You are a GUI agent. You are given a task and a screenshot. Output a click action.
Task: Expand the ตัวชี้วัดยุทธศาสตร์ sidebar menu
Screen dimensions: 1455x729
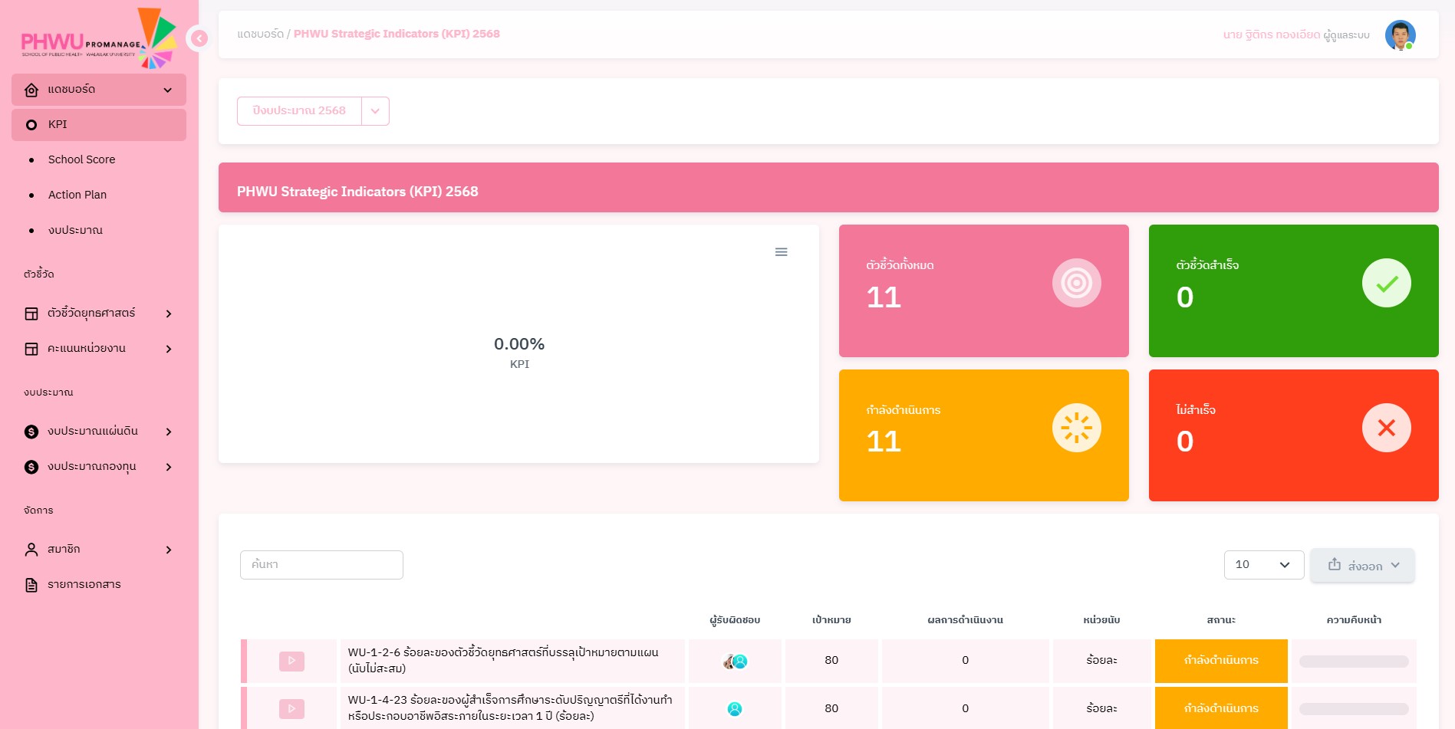pyautogui.click(x=98, y=314)
